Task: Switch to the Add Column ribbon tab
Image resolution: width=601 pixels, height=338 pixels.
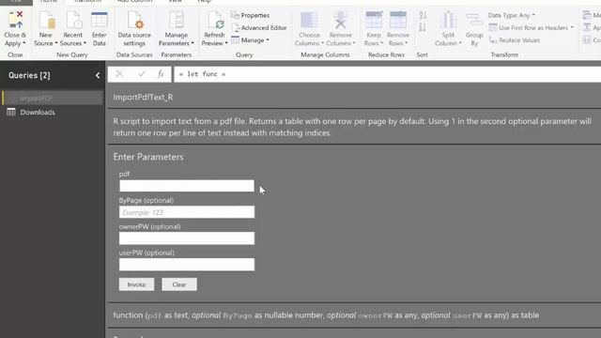Action: (135, 2)
